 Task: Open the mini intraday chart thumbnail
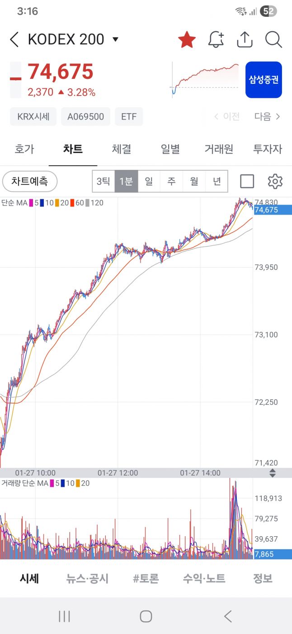pos(205,80)
